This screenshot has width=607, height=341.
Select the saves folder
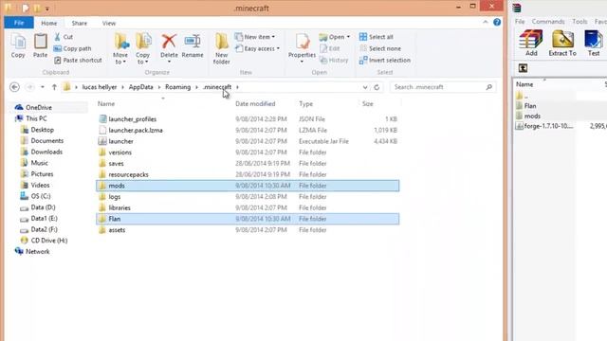(x=248, y=164)
